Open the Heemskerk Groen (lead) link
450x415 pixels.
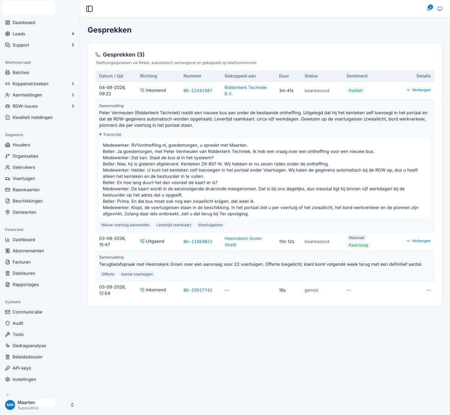[243, 242]
